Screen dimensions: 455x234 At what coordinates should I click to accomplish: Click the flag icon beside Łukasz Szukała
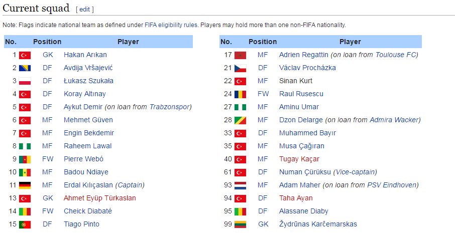click(x=25, y=81)
